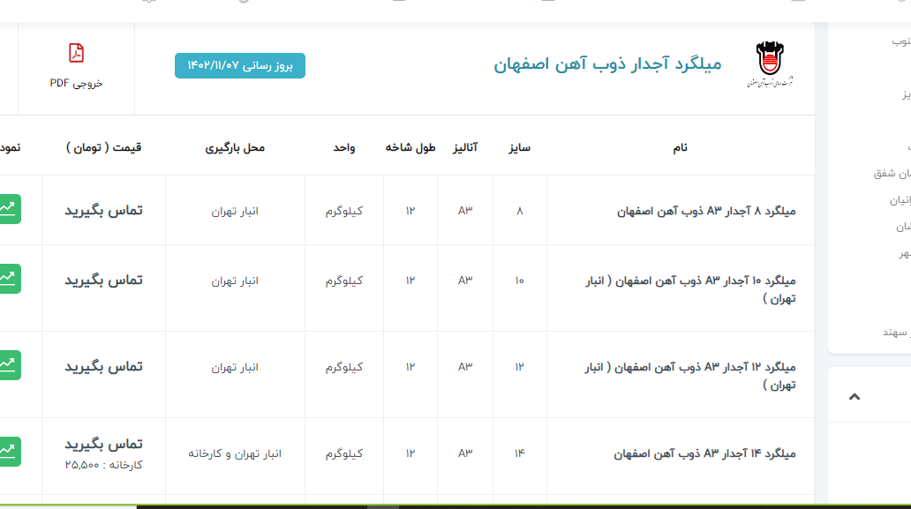Open price chart icon for size 10 rebar
911x509 pixels.
10,279
